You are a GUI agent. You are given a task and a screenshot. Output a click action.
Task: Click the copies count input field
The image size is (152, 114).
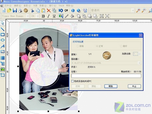click(136, 54)
